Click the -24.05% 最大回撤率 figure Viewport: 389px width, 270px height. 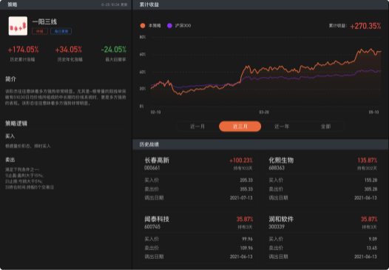click(114, 50)
